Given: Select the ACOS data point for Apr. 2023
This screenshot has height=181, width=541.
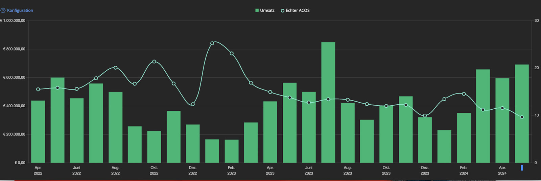Looking at the screenshot, I should pos(270,92).
